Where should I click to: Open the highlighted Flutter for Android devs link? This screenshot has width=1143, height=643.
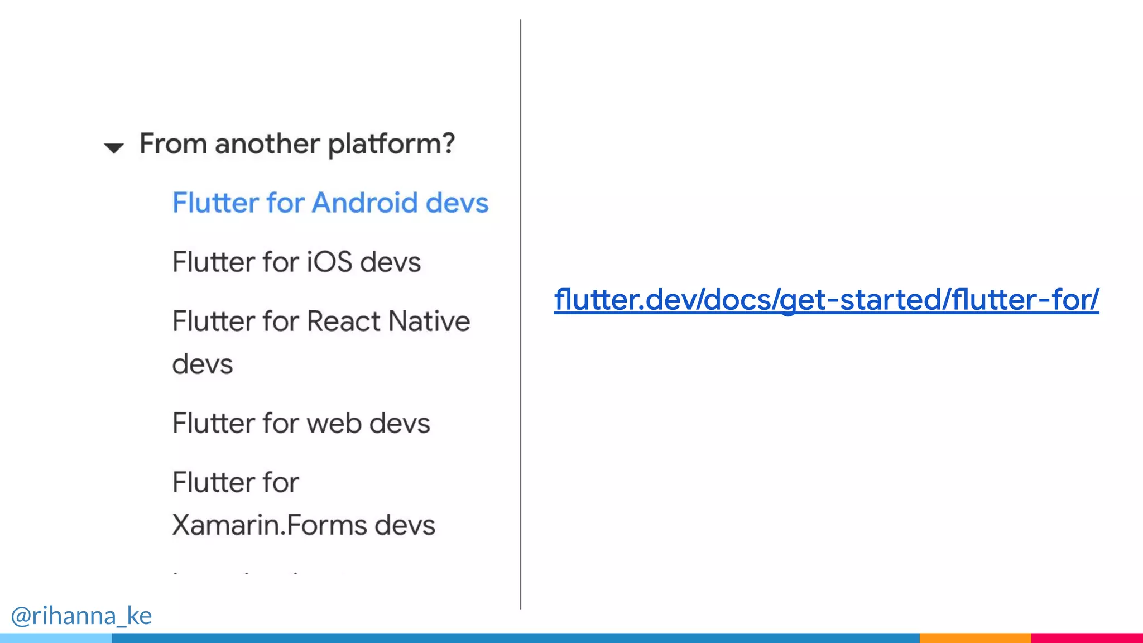coord(330,203)
